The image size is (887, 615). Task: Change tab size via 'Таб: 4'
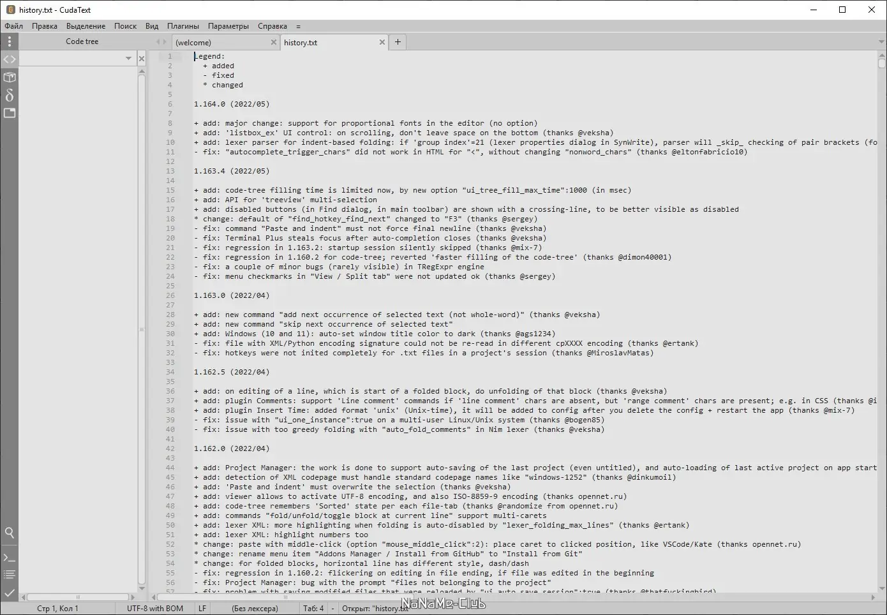click(x=313, y=609)
